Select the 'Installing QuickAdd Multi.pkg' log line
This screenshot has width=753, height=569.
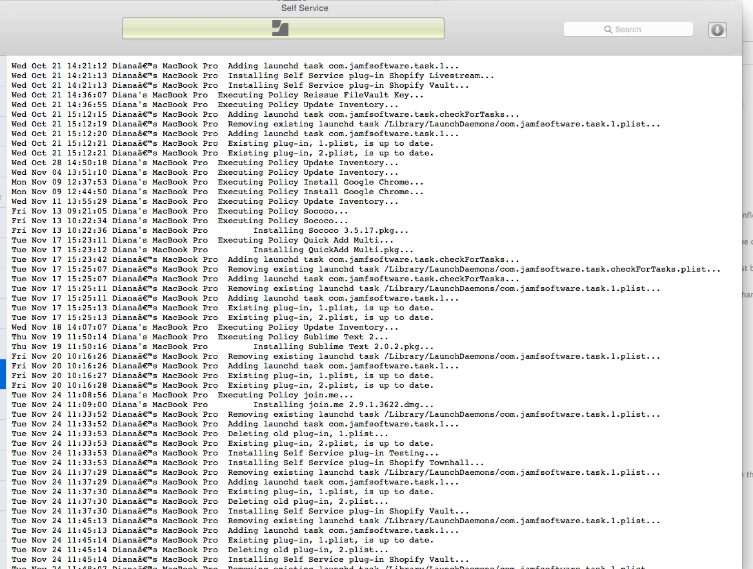[212, 250]
